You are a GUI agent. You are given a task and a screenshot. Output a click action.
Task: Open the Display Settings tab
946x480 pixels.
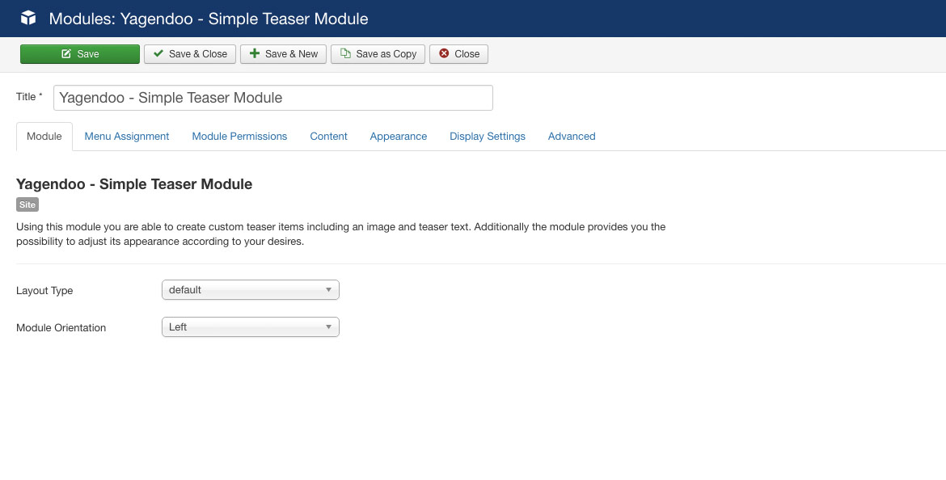click(488, 137)
